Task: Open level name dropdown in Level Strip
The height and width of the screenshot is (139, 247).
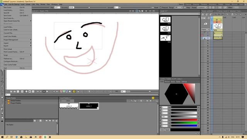Action: [x=179, y=14]
